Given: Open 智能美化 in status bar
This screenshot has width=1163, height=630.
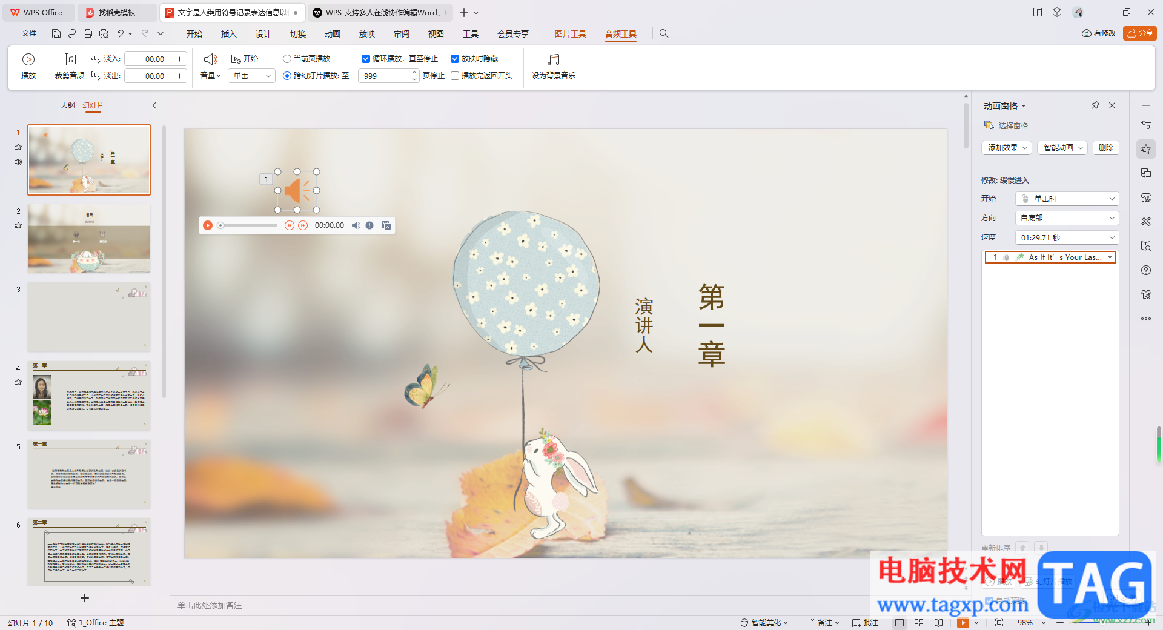Looking at the screenshot, I should (x=764, y=623).
